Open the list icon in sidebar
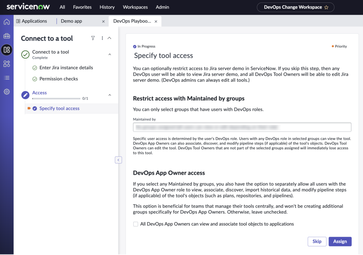Viewport: 363px width, 255px height. (x=7, y=78)
